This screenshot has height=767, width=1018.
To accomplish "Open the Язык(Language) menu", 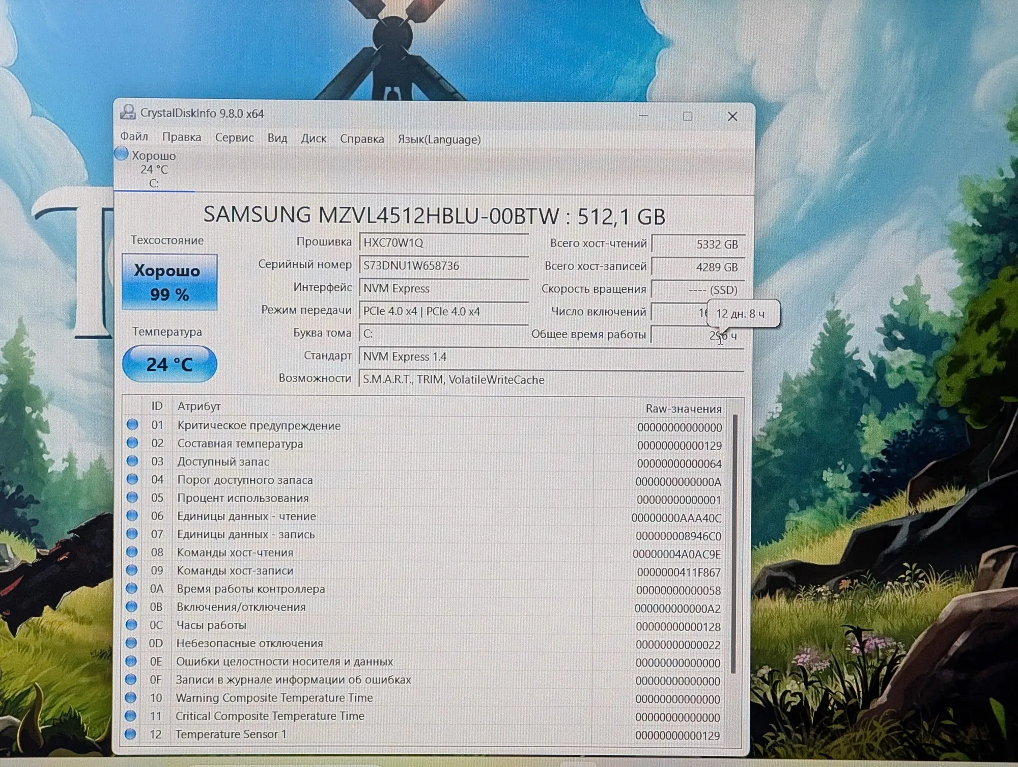I will click(439, 140).
